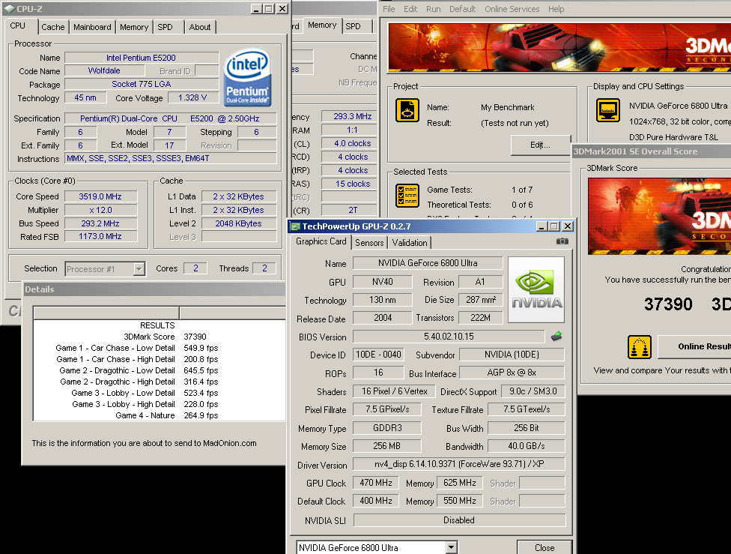Click the Edit... button in Project section
Viewport: 731px width, 554px height.
tap(540, 145)
